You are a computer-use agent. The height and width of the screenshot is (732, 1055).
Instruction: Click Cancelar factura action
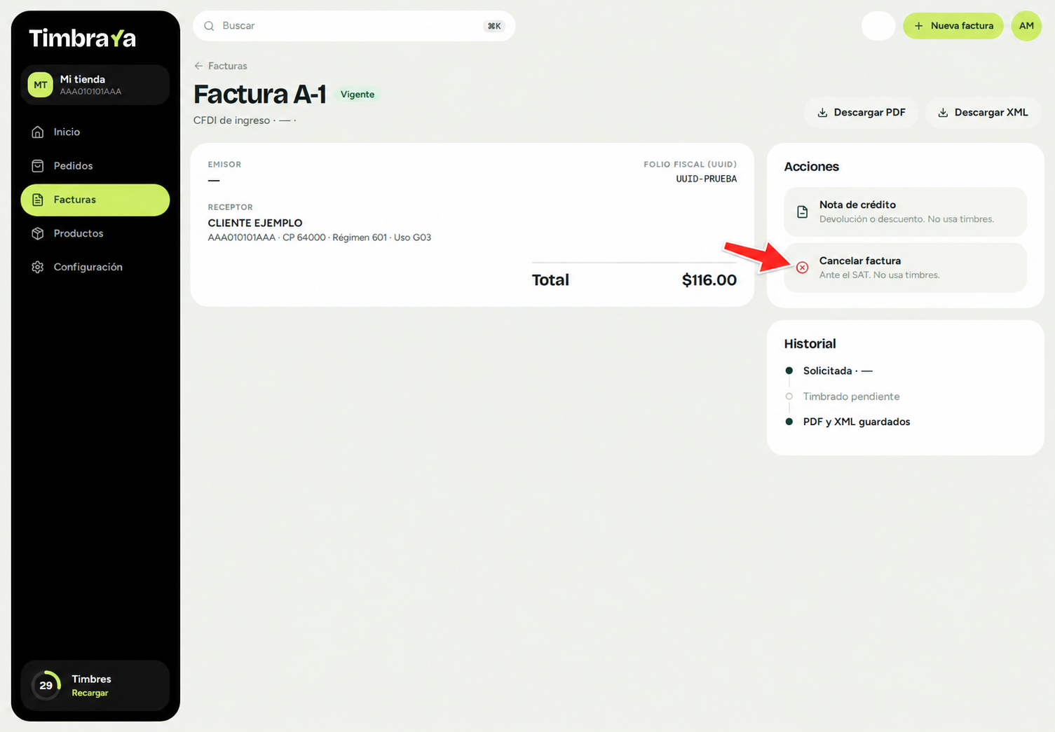click(x=906, y=268)
